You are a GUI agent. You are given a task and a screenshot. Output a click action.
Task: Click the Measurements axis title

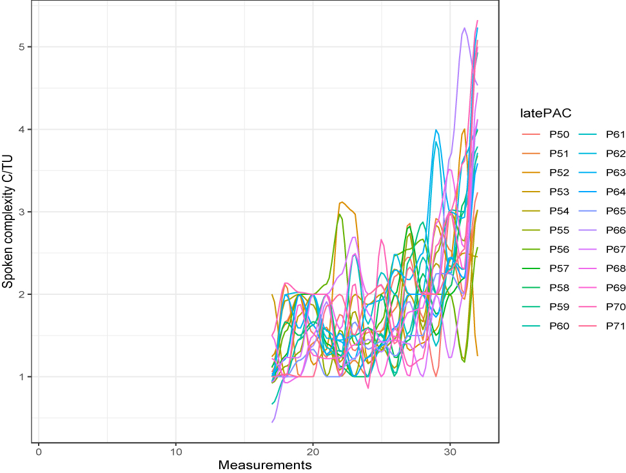coord(266,464)
